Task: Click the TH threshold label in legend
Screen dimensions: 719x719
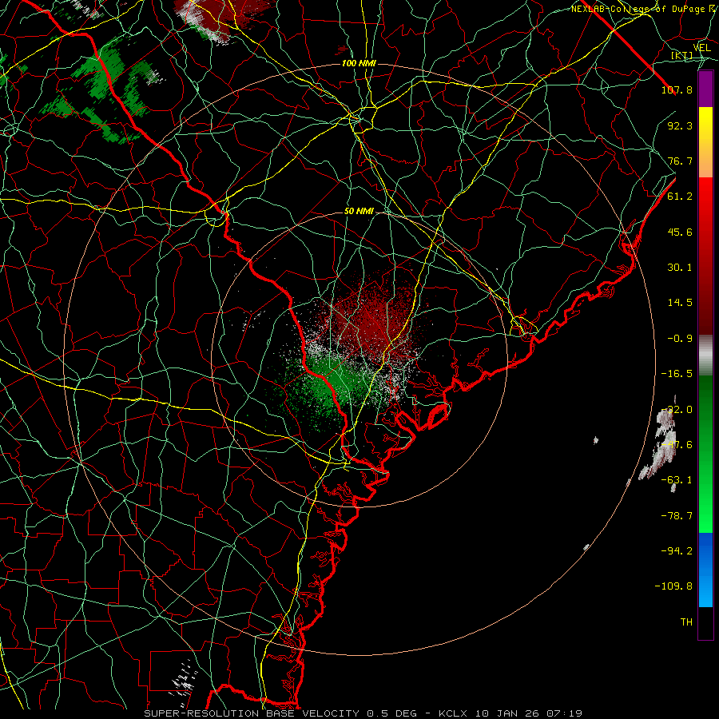Action: 686,622
